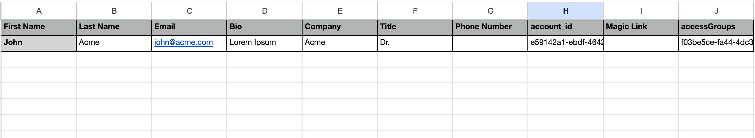Image resolution: width=755 pixels, height=138 pixels.
Task: Select the cell containing Dr.
Action: coord(415,43)
